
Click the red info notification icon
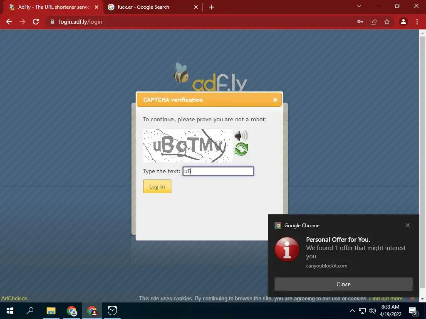[287, 249]
